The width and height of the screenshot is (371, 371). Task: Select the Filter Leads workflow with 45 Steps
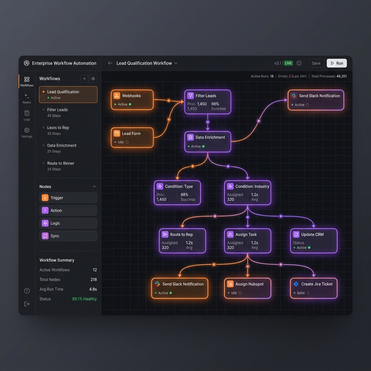(x=68, y=113)
